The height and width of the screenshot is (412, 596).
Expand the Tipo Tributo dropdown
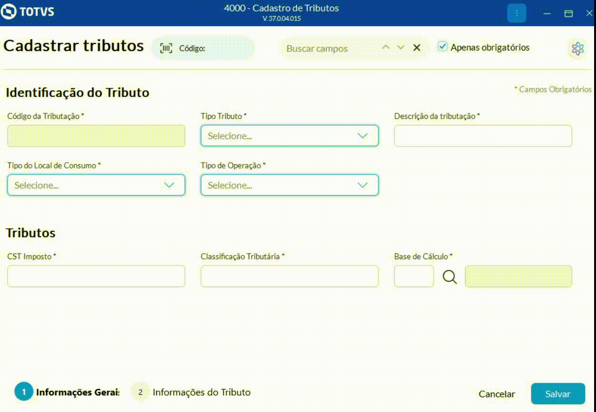(289, 136)
